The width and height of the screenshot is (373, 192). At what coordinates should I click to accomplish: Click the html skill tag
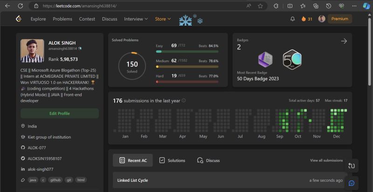pyautogui.click(x=81, y=180)
